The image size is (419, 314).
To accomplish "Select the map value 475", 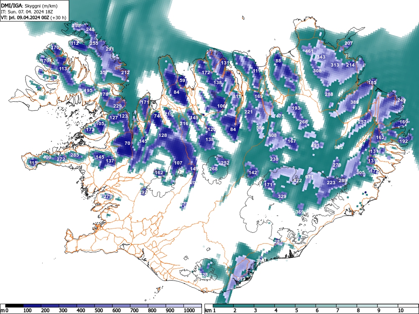I will 280,116.
